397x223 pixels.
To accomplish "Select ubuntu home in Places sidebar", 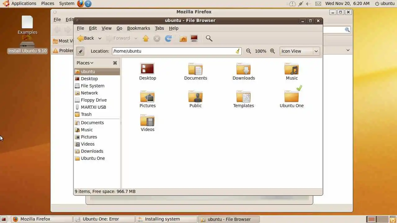I will click(x=97, y=72).
